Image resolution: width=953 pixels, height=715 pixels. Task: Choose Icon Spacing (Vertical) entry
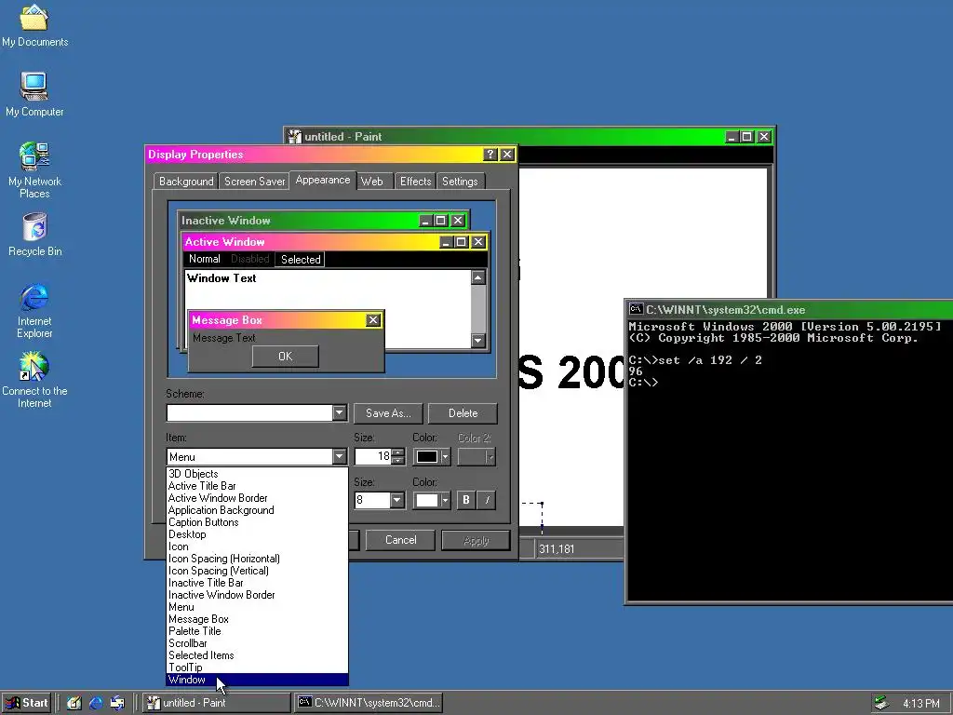coord(257,571)
